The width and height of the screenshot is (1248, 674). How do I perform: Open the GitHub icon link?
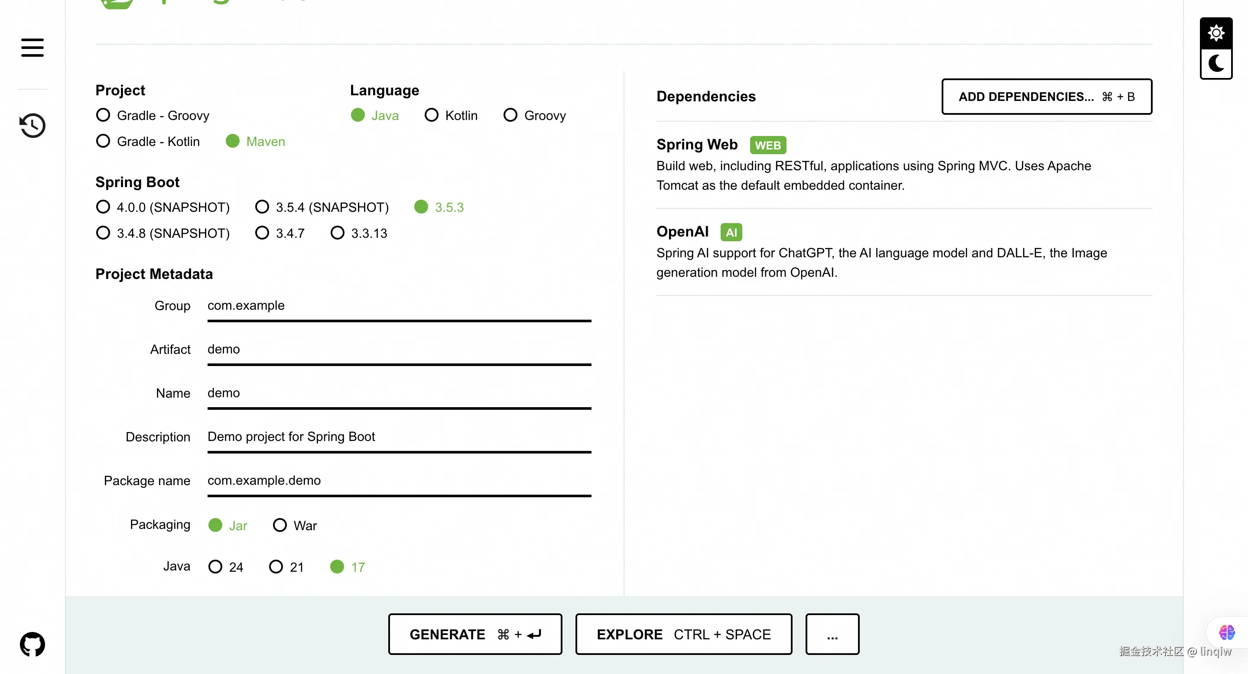[32, 645]
